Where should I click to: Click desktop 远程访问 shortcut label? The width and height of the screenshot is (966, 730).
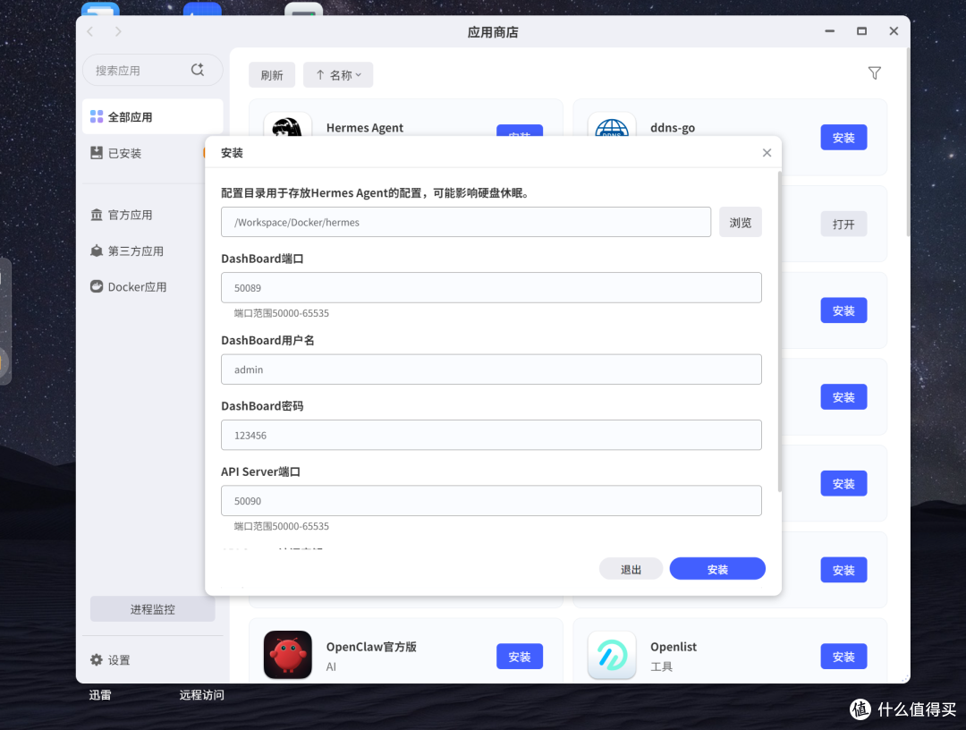tap(201, 695)
